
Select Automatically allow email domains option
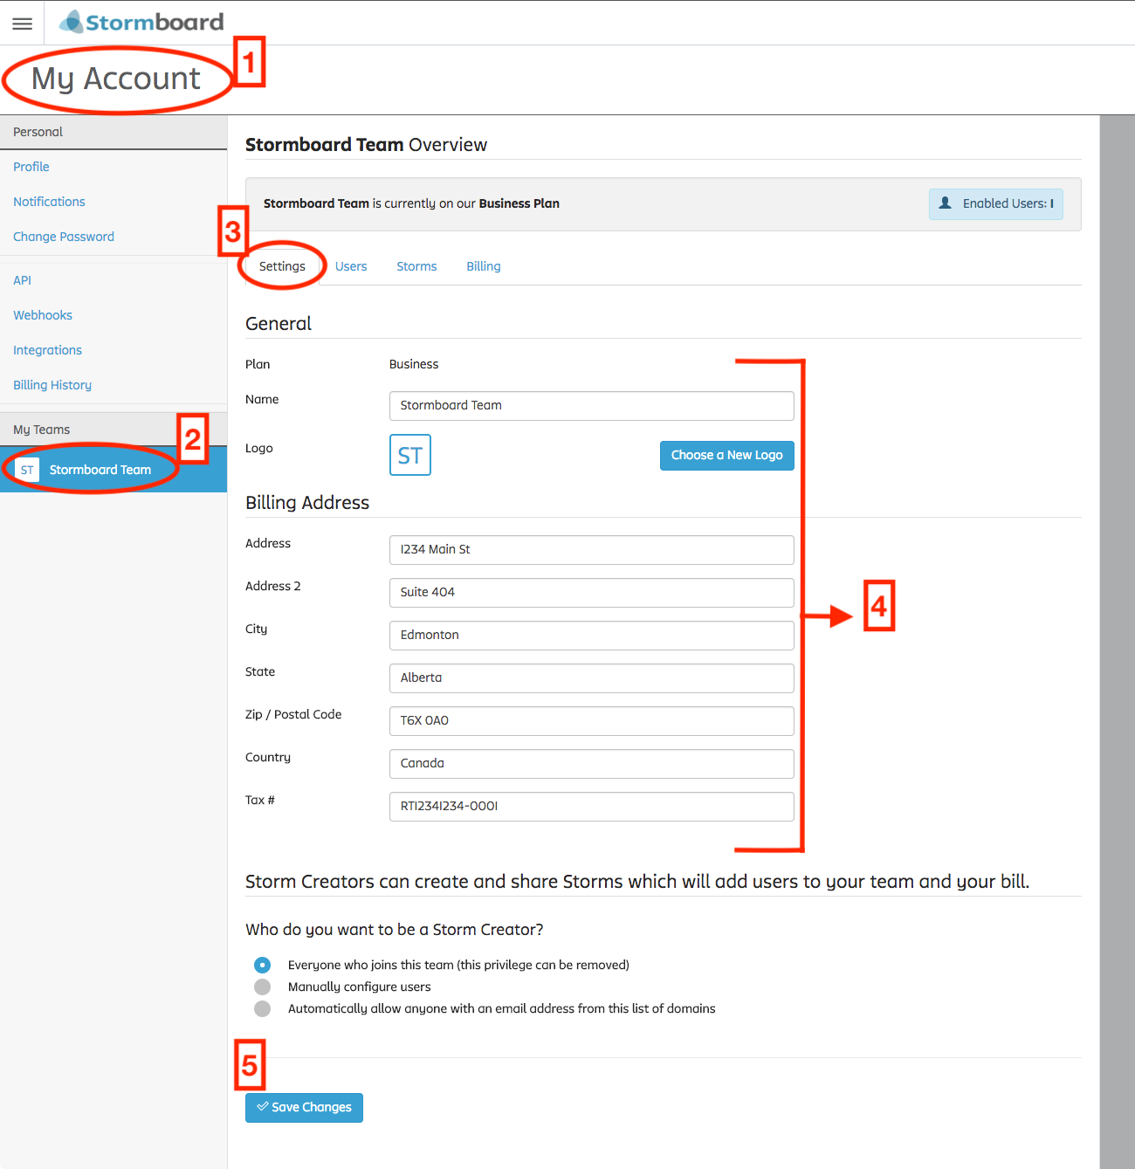[x=263, y=1008]
